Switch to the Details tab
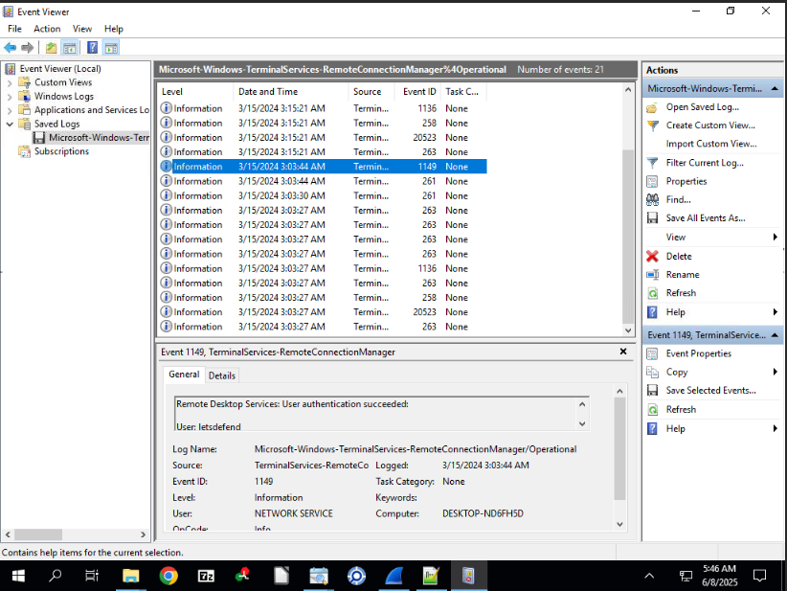This screenshot has height=591, width=787. 222,375
